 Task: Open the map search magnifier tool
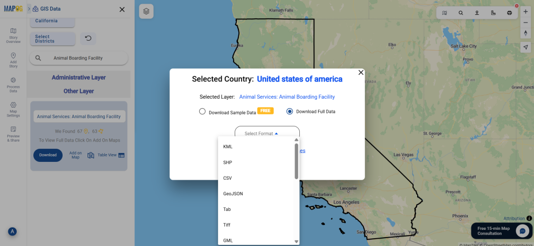coord(460,13)
